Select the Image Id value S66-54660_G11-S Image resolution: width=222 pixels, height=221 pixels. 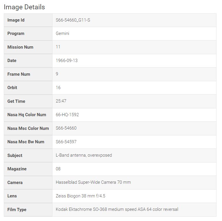[x=73, y=20]
